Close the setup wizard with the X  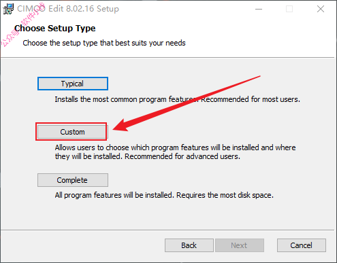(x=321, y=9)
